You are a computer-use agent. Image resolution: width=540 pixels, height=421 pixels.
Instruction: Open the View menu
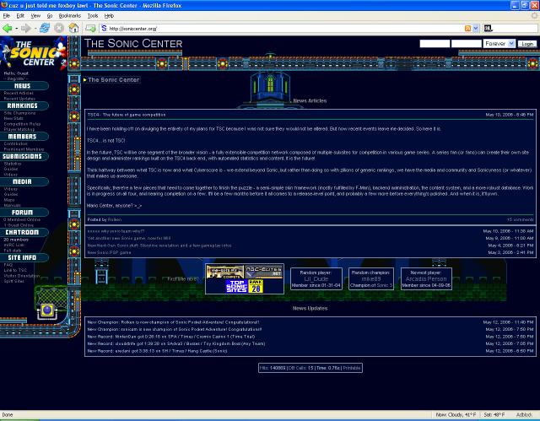point(35,16)
